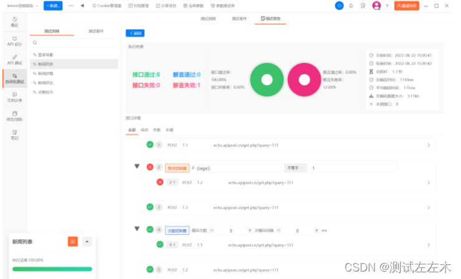461x279 pixels.
Task: Filter results by 失败 (failed)
Action: click(157, 130)
